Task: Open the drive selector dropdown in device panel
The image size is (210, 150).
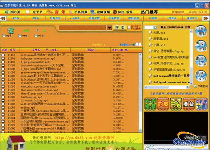Action: [155, 27]
